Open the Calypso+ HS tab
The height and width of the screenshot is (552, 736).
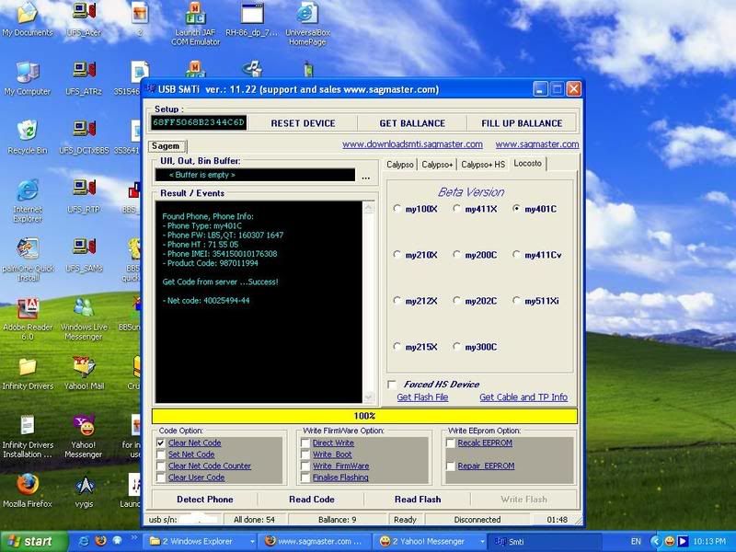[483, 165]
